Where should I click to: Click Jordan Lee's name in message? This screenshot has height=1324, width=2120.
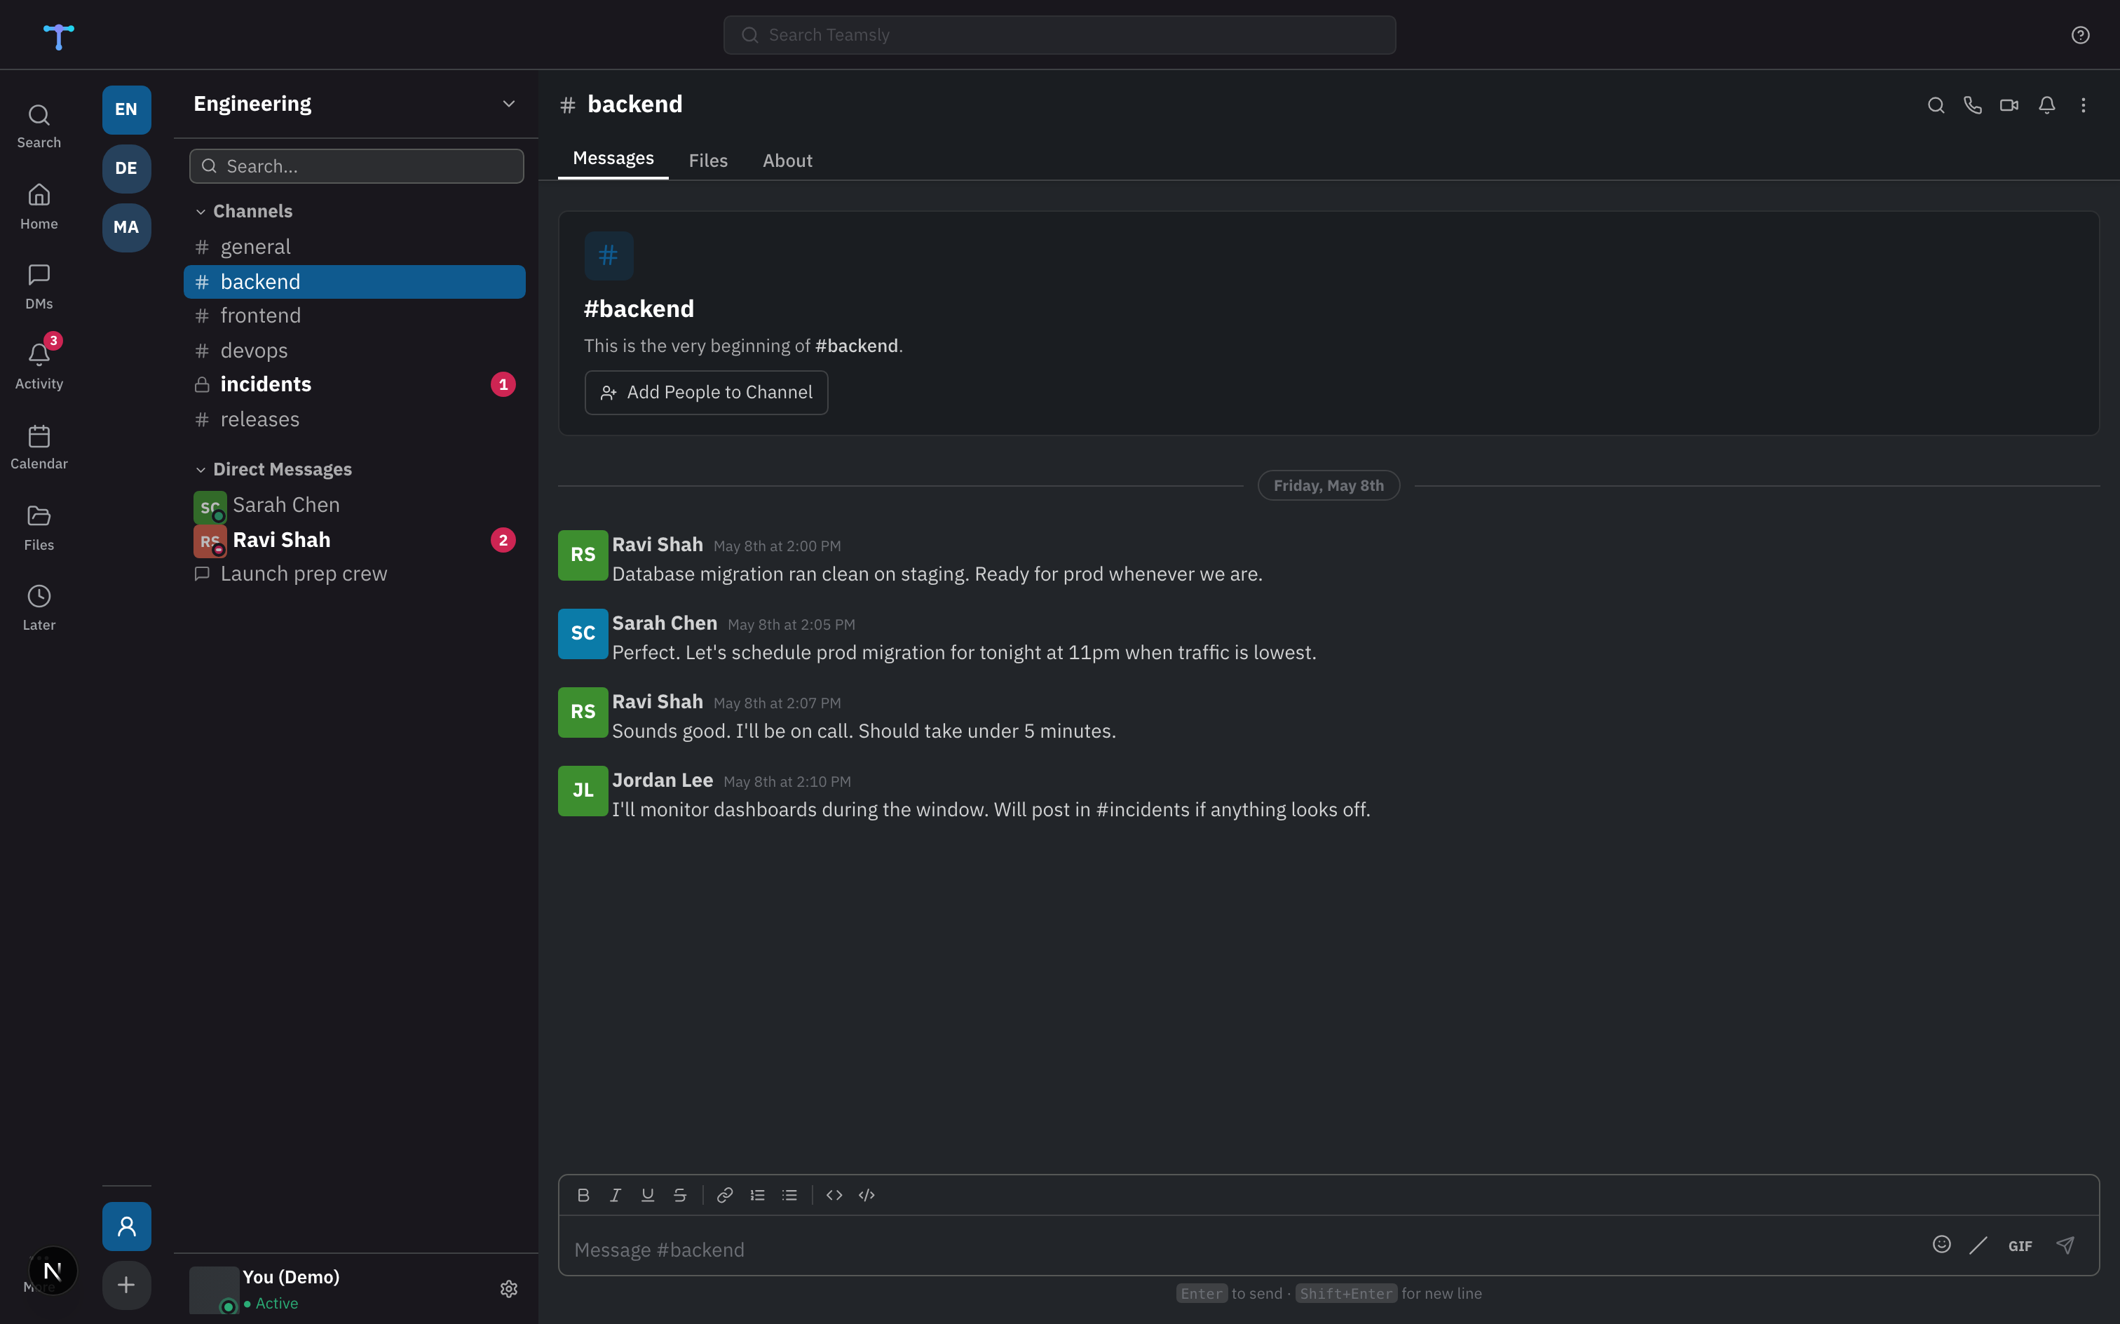(662, 781)
